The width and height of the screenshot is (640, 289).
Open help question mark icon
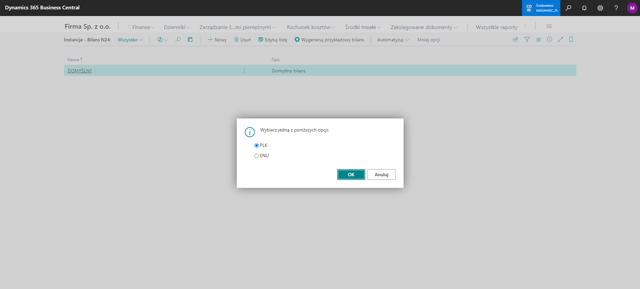[x=616, y=8]
